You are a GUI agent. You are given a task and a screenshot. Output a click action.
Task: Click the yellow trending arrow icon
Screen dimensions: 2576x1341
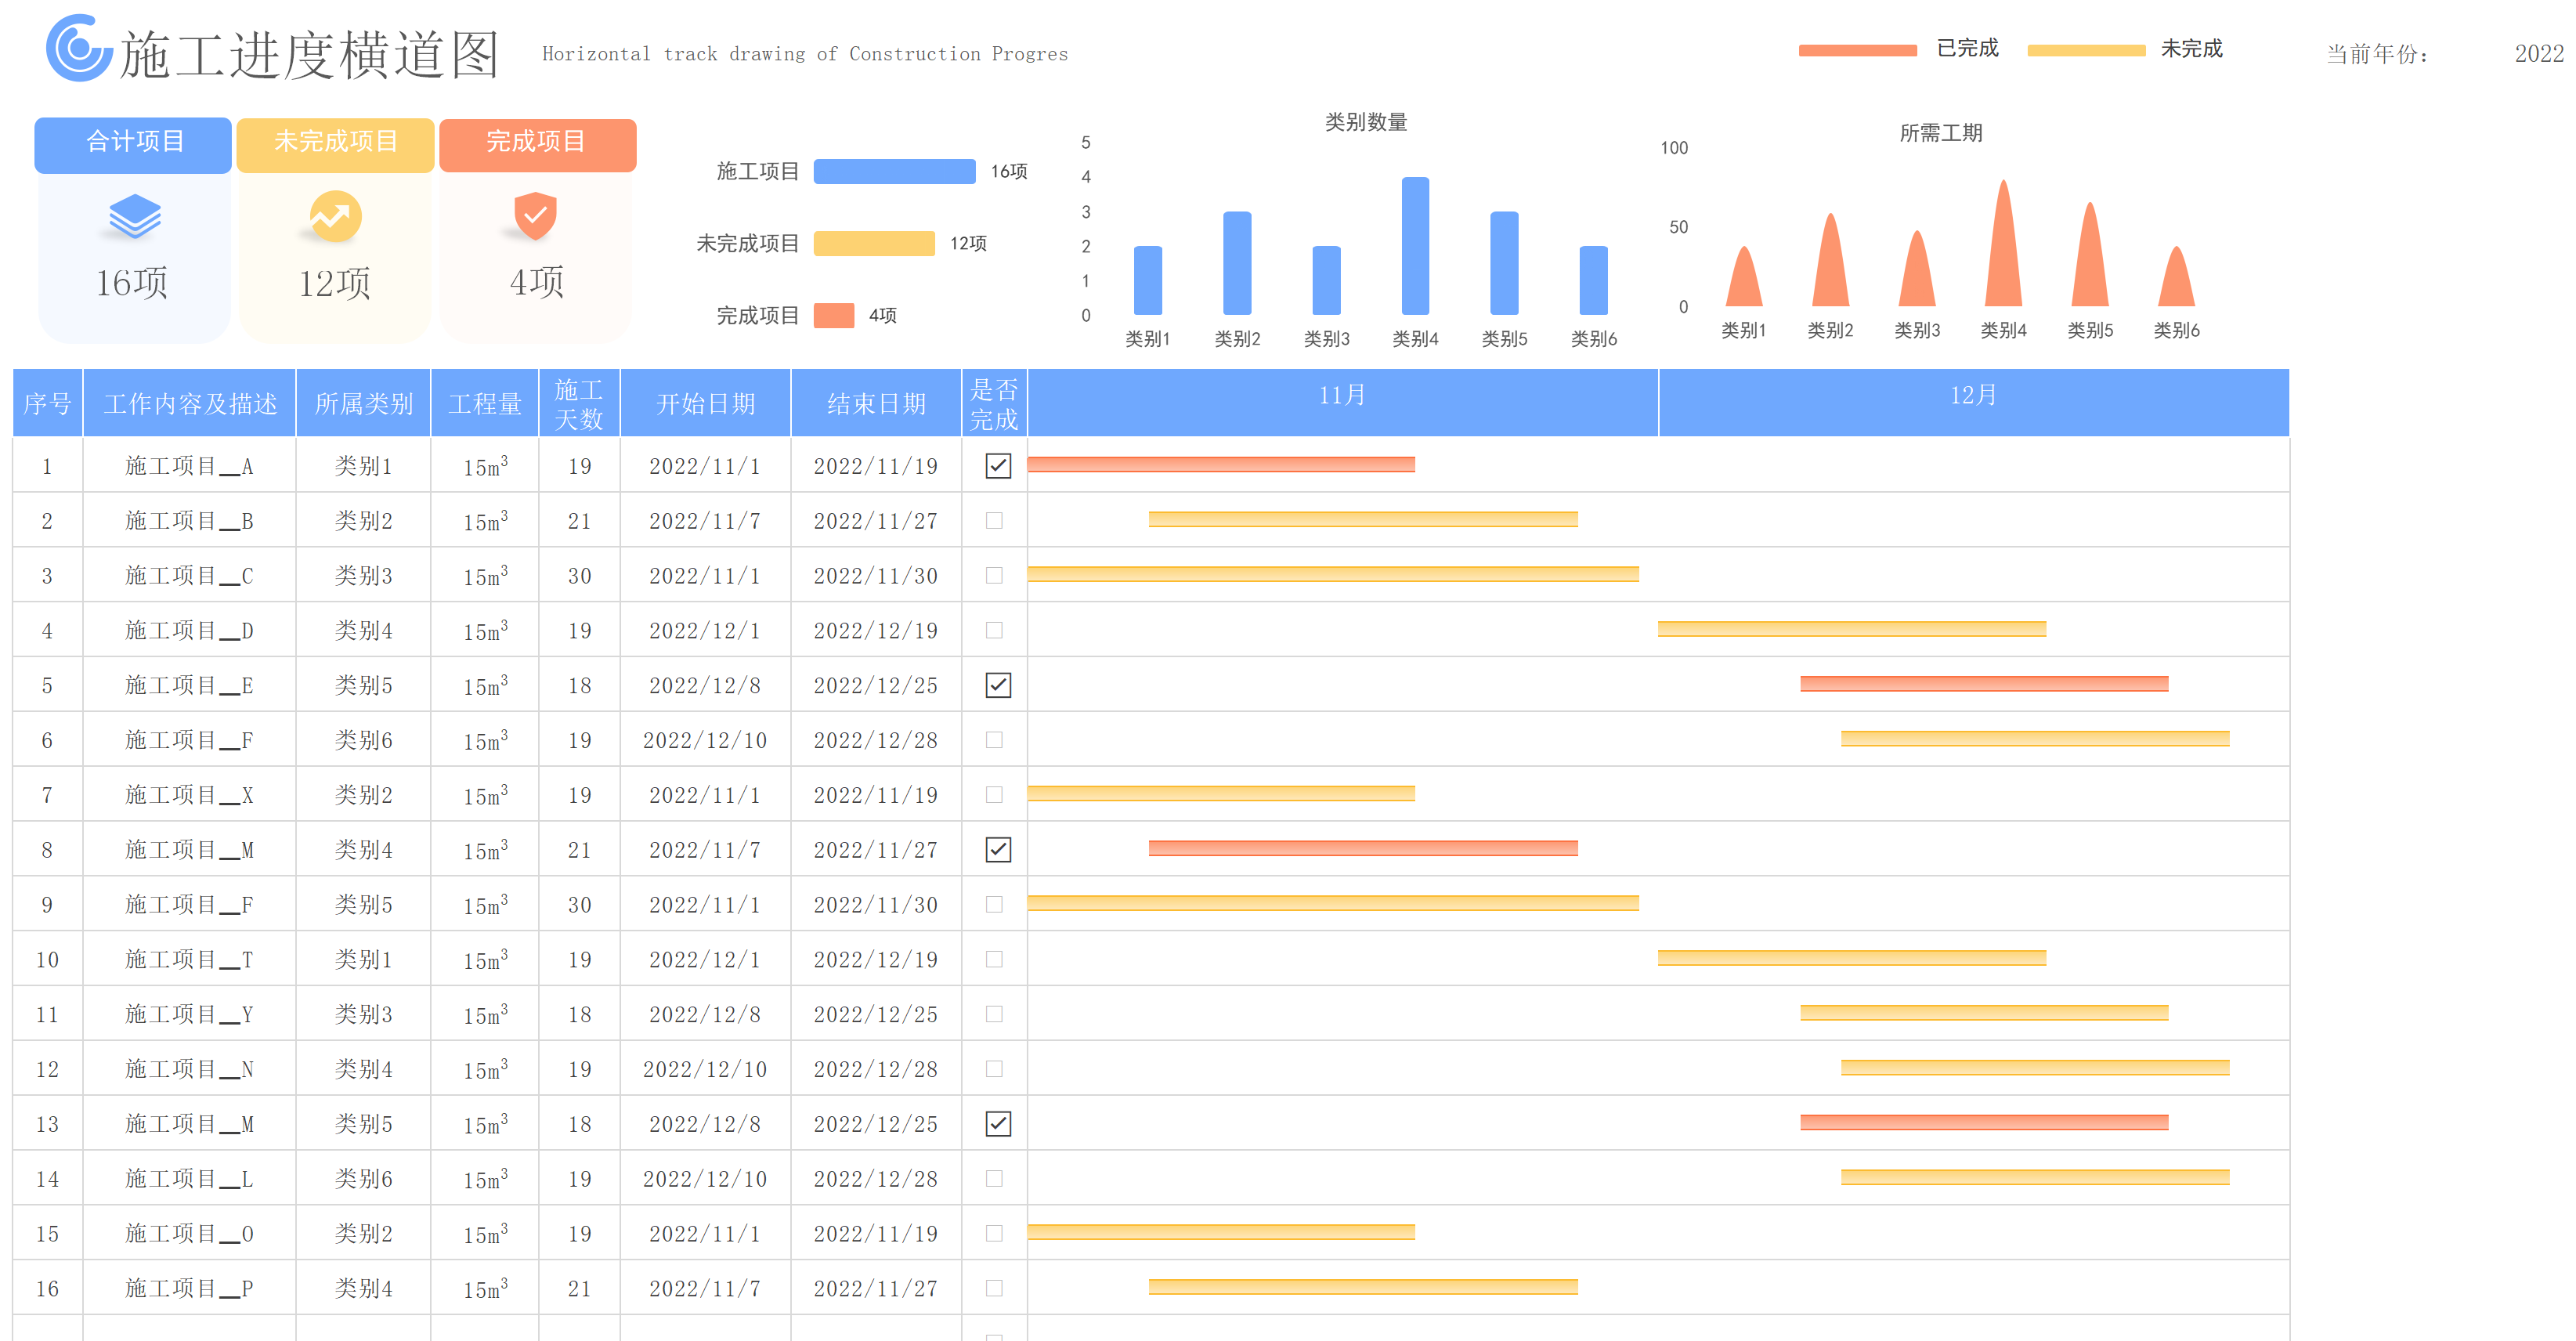(x=335, y=216)
